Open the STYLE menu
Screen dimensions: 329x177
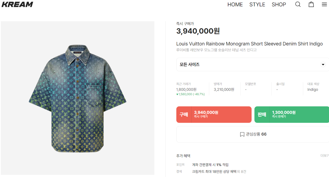(x=257, y=5)
